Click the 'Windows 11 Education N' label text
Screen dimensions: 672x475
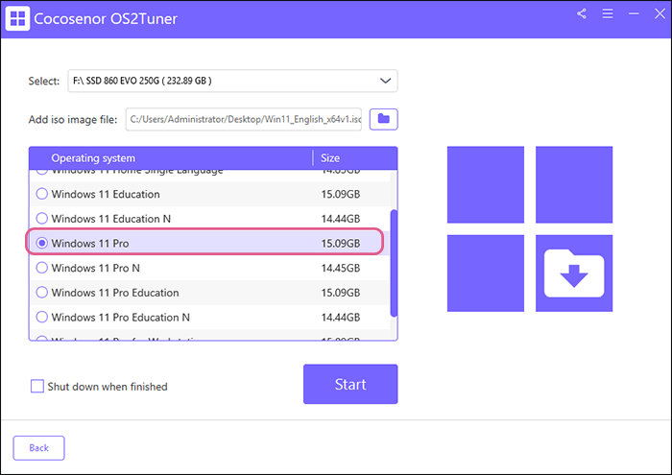click(111, 219)
